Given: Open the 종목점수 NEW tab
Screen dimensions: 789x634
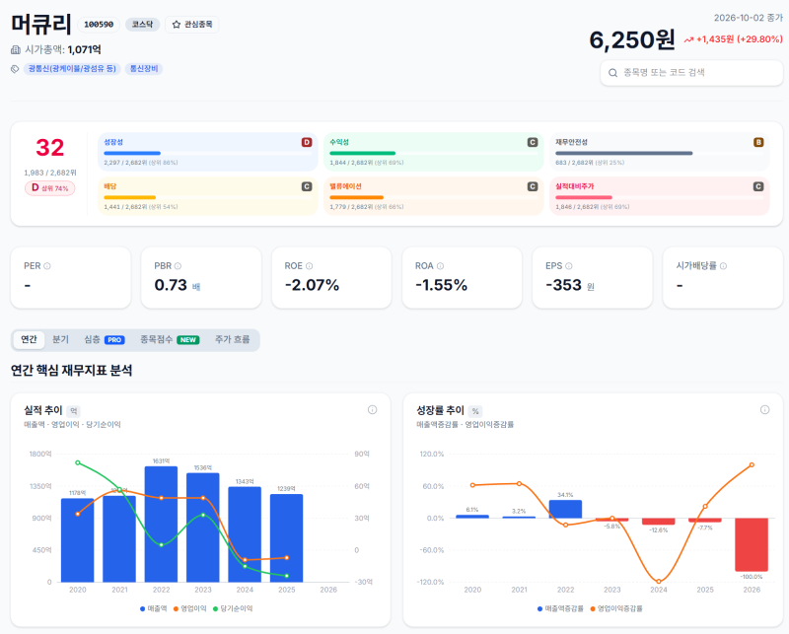Looking at the screenshot, I should point(170,339).
